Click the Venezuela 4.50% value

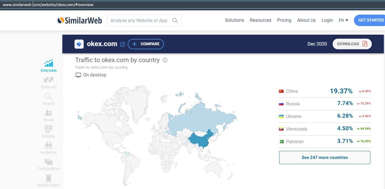click(345, 129)
